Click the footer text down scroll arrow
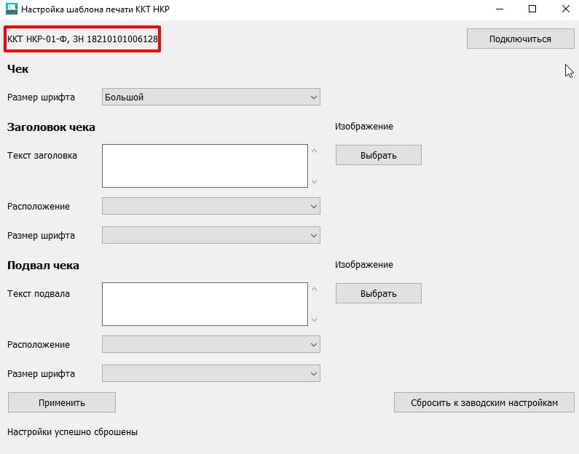Viewport: 579px width, 454px height. click(314, 319)
